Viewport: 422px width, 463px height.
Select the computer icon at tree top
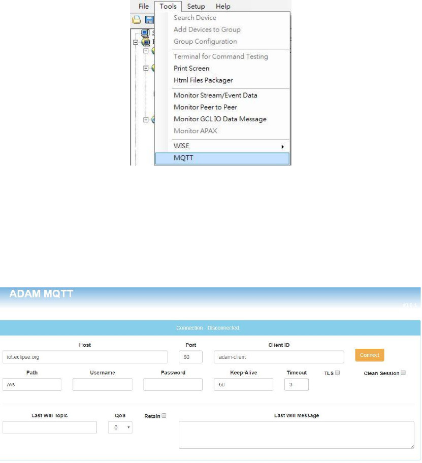145,33
